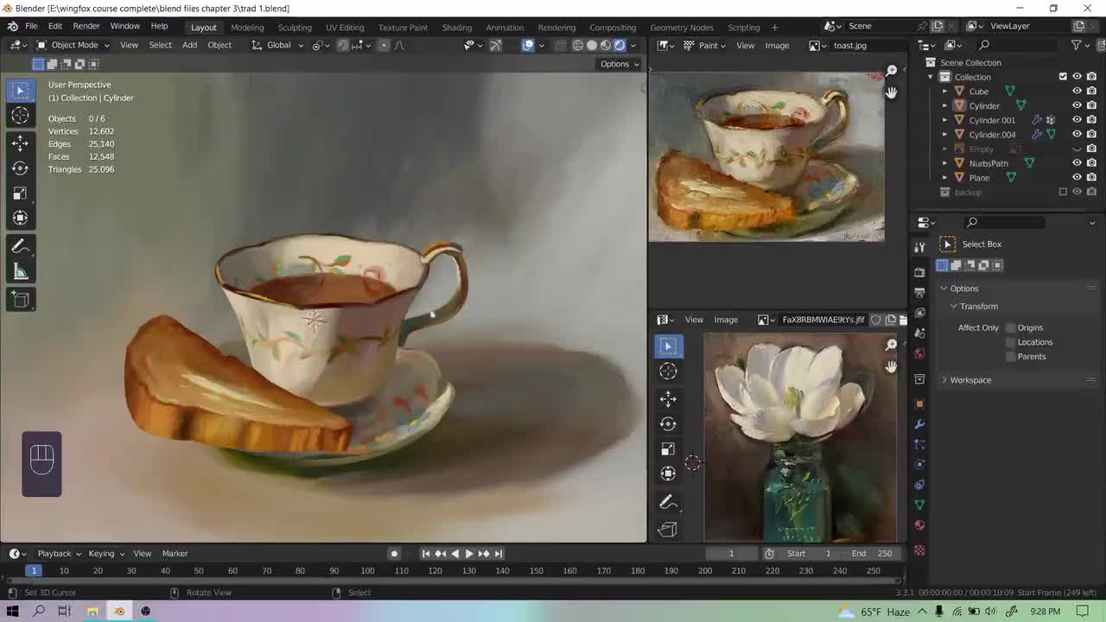Enable the Origins checkbox
This screenshot has width=1106, height=622.
pos(1010,327)
